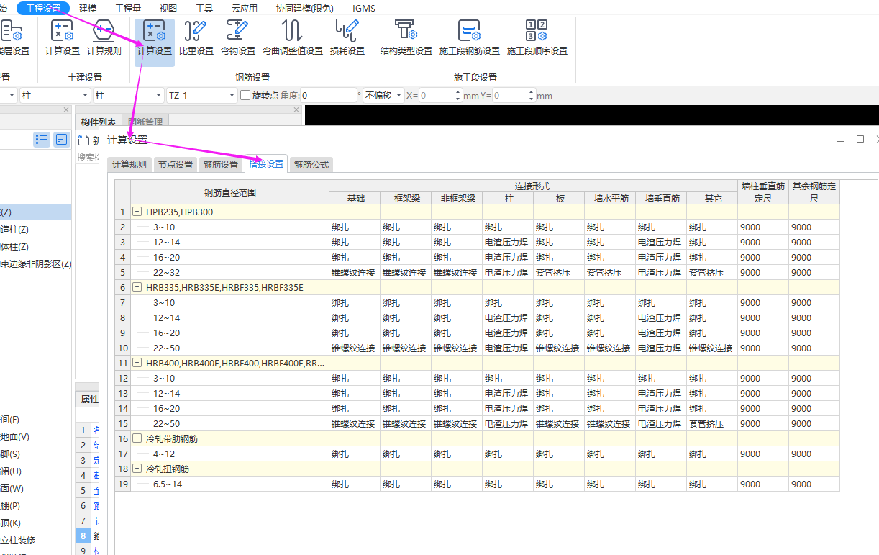The height and width of the screenshot is (555, 879).
Task: Open the 云应用 ribbon tab
Action: [x=245, y=8]
